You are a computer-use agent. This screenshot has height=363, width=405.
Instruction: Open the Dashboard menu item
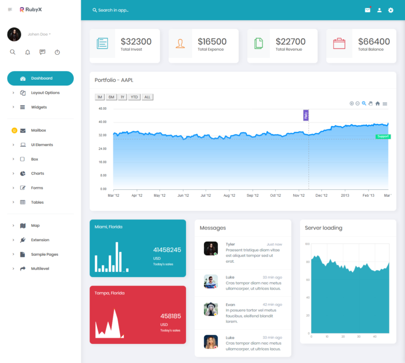click(41, 78)
